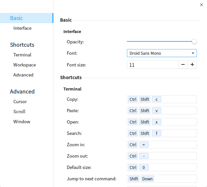The width and height of the screenshot is (207, 187).
Task: Select Advanced under Shortcuts in sidebar
Action: point(23,75)
